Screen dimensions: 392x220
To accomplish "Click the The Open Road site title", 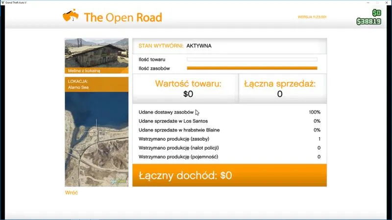I will (x=123, y=18).
